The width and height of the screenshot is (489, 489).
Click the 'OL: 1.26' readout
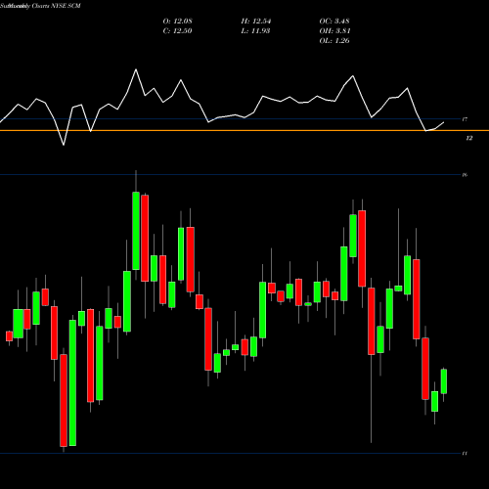tap(334, 41)
